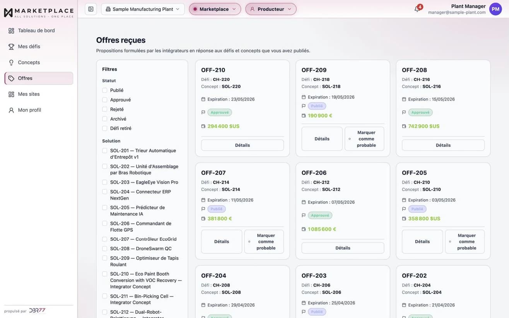The height and width of the screenshot is (318, 509).
Task: Click the price icon next to 1 085 600 €
Action: [x=304, y=229]
